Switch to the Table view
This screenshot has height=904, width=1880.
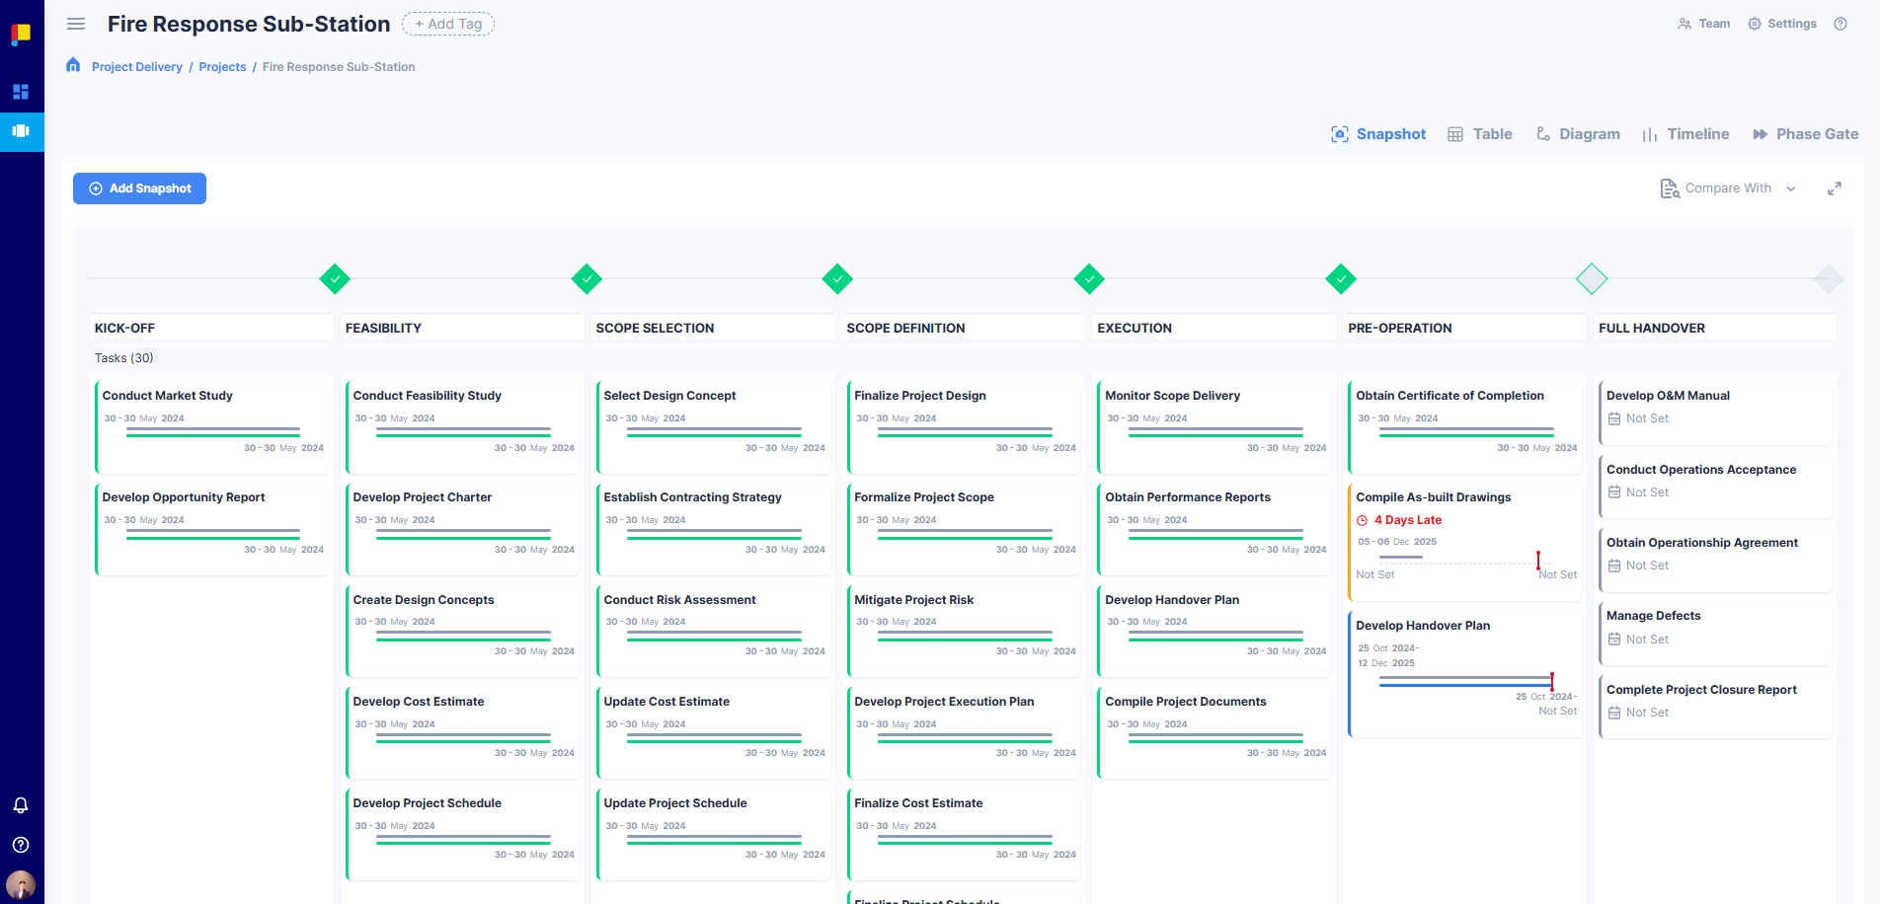pos(1479,133)
